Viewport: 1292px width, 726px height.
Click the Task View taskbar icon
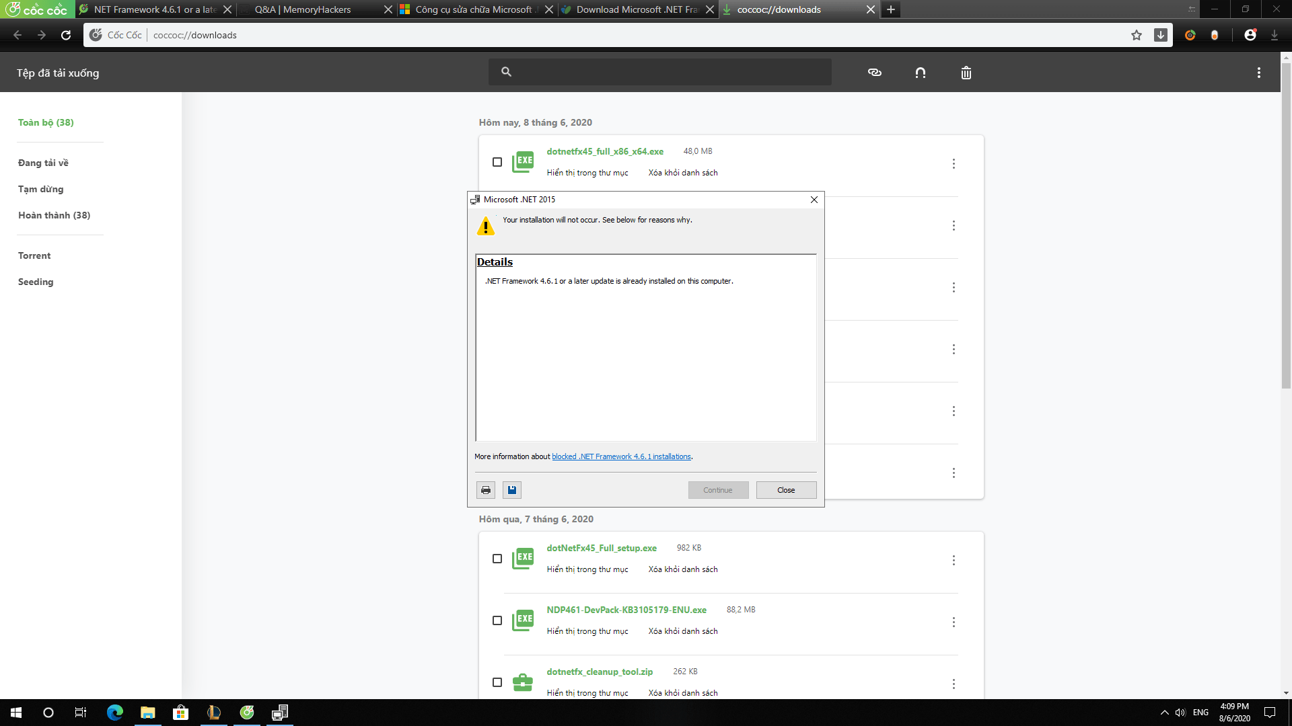point(81,713)
